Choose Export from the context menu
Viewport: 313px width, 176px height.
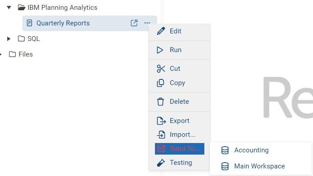click(179, 121)
